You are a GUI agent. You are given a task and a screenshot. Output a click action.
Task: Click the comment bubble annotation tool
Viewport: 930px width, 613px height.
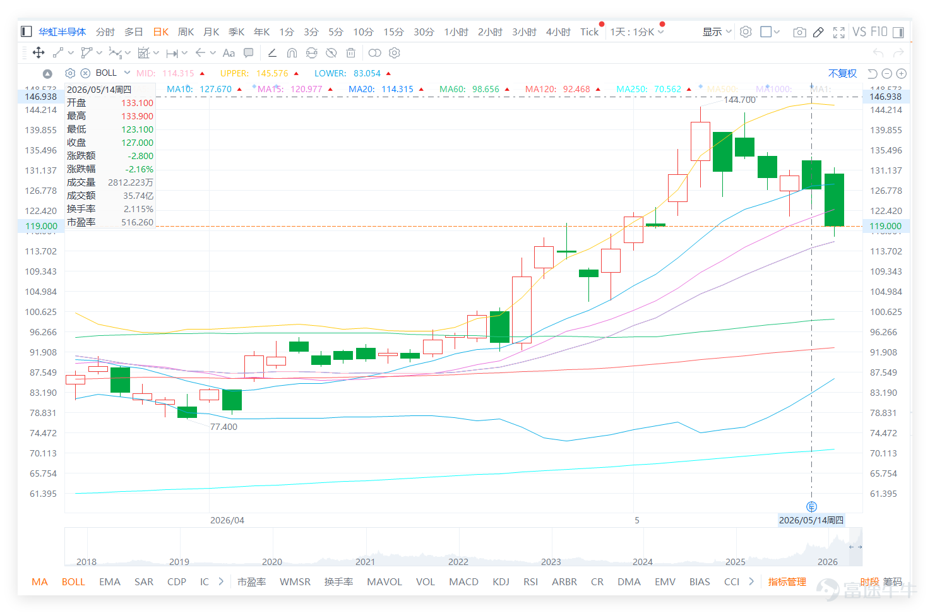[249, 53]
